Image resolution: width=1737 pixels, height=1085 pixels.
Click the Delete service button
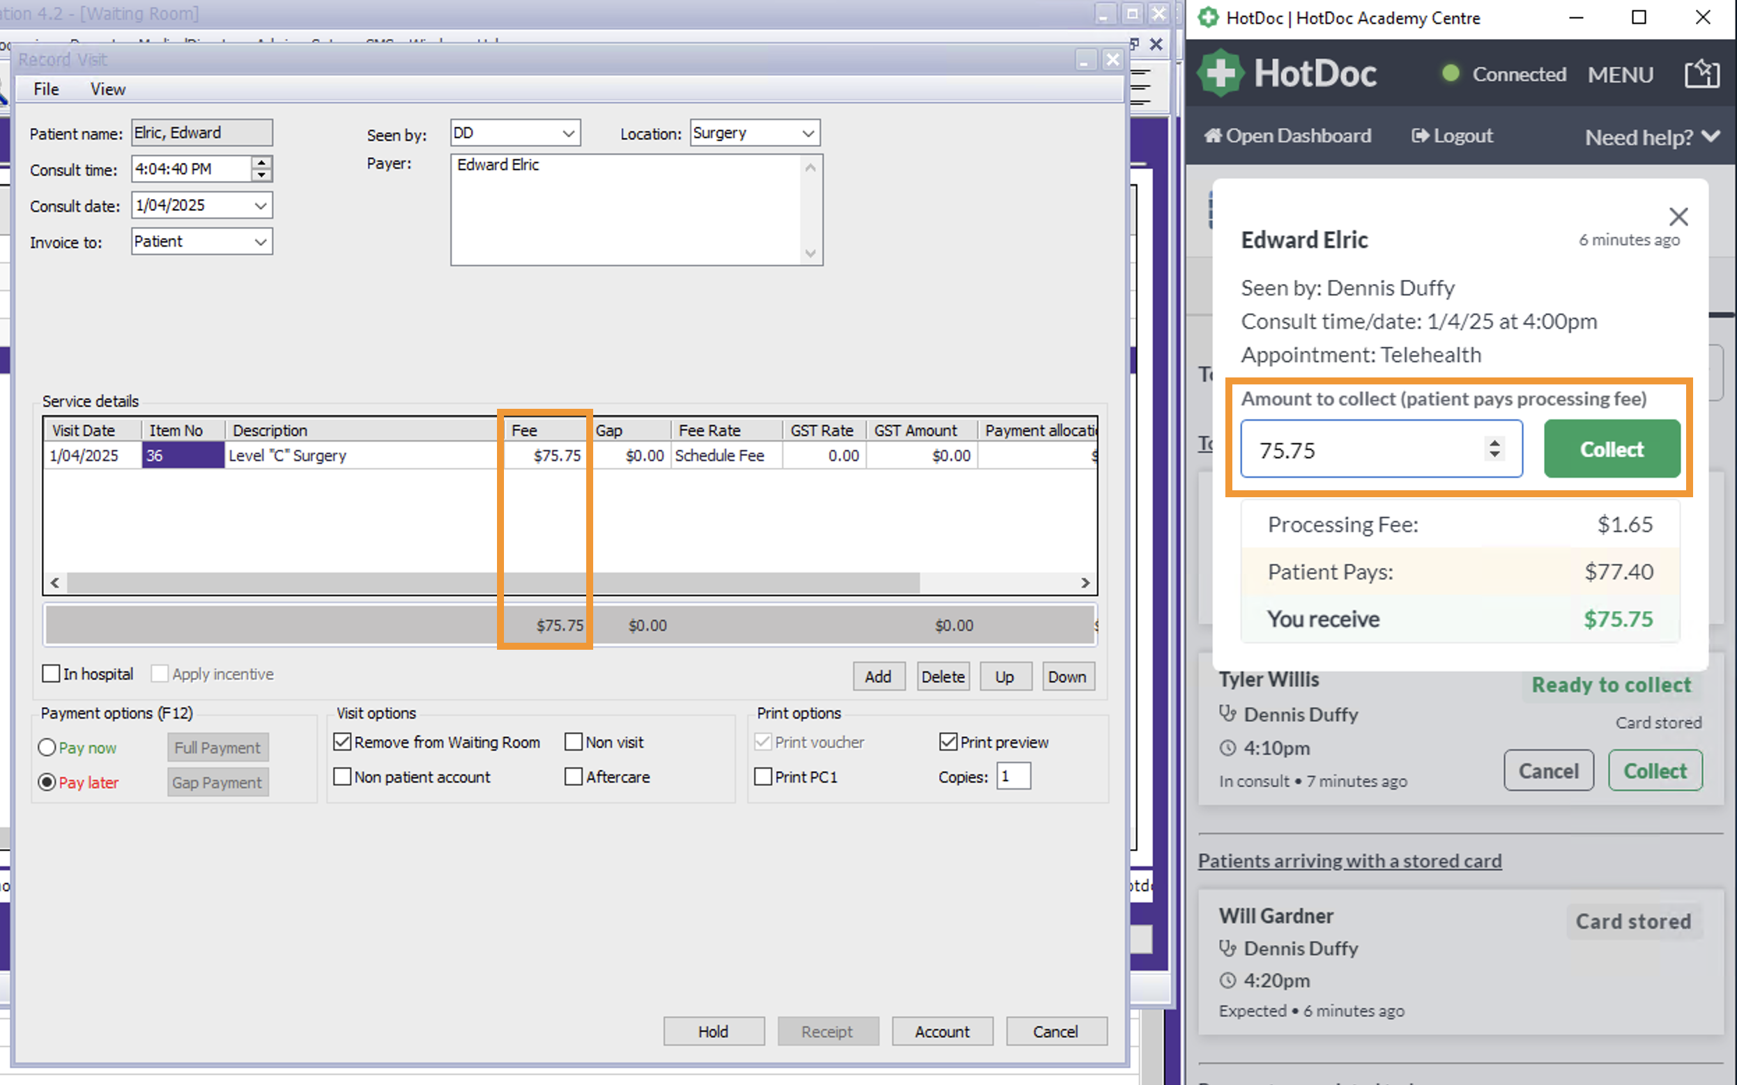click(943, 677)
